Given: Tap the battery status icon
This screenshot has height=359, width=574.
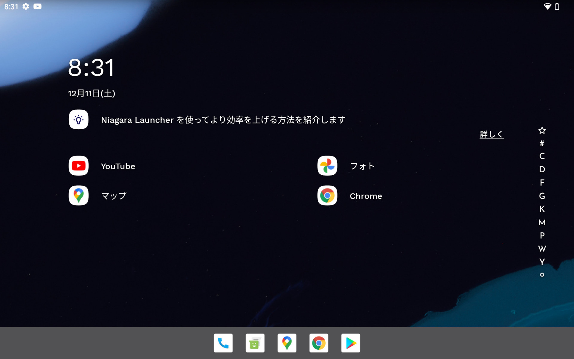Looking at the screenshot, I should (x=557, y=6).
